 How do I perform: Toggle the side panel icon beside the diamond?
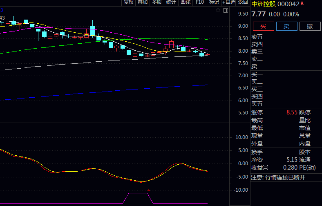click(225, 10)
